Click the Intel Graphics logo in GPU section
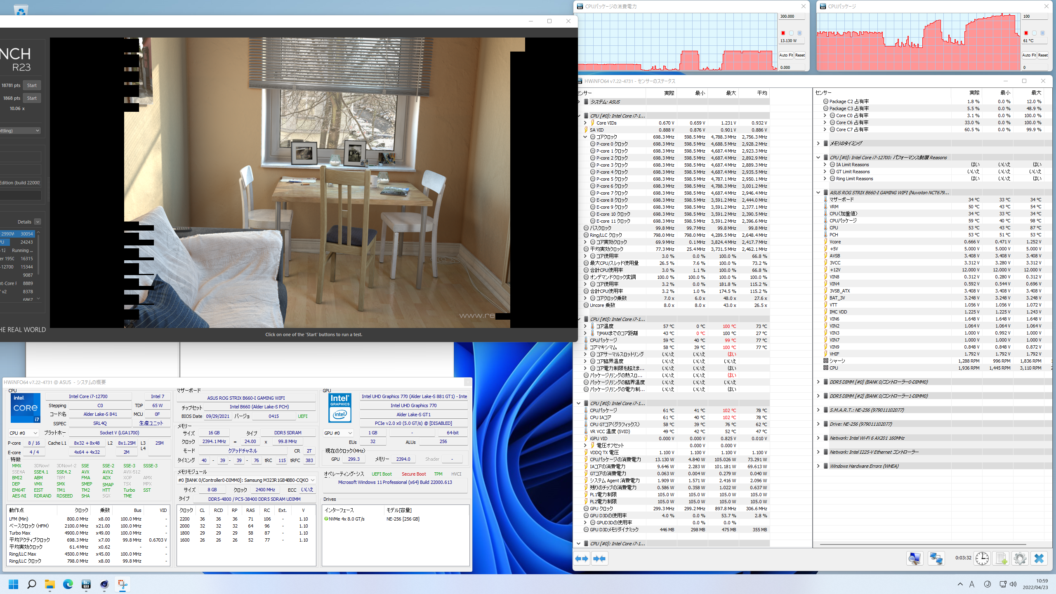Image resolution: width=1056 pixels, height=594 pixels. [340, 408]
